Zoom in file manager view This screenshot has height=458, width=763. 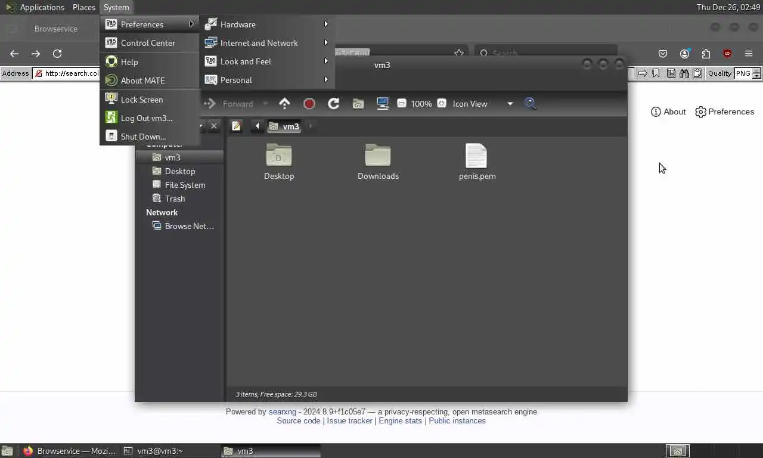442,104
